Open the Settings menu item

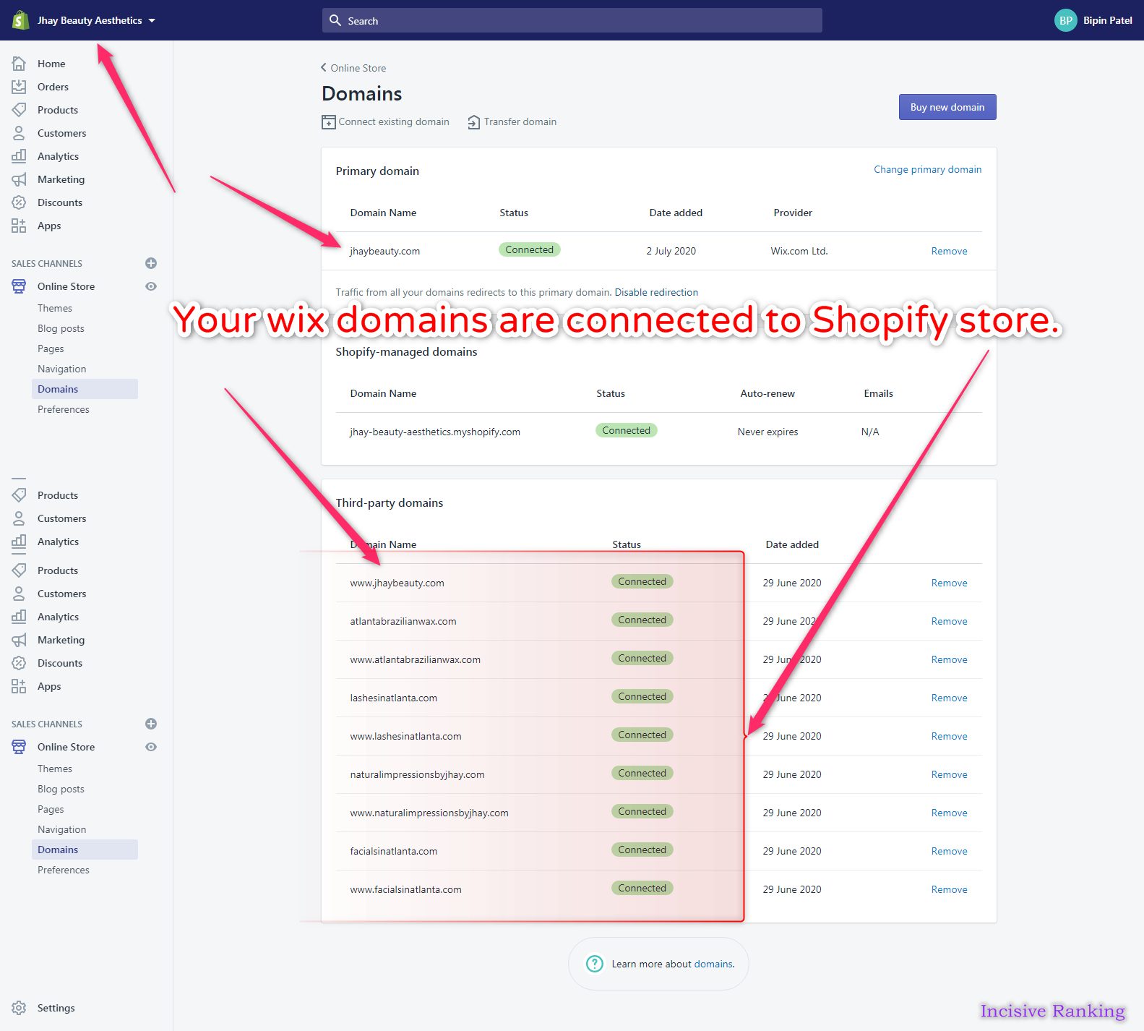coord(56,1008)
